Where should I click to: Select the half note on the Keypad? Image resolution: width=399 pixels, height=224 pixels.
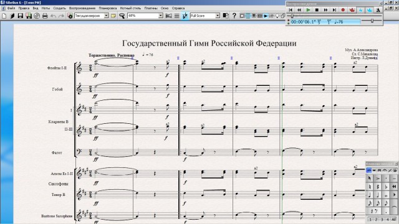[x=378, y=195]
